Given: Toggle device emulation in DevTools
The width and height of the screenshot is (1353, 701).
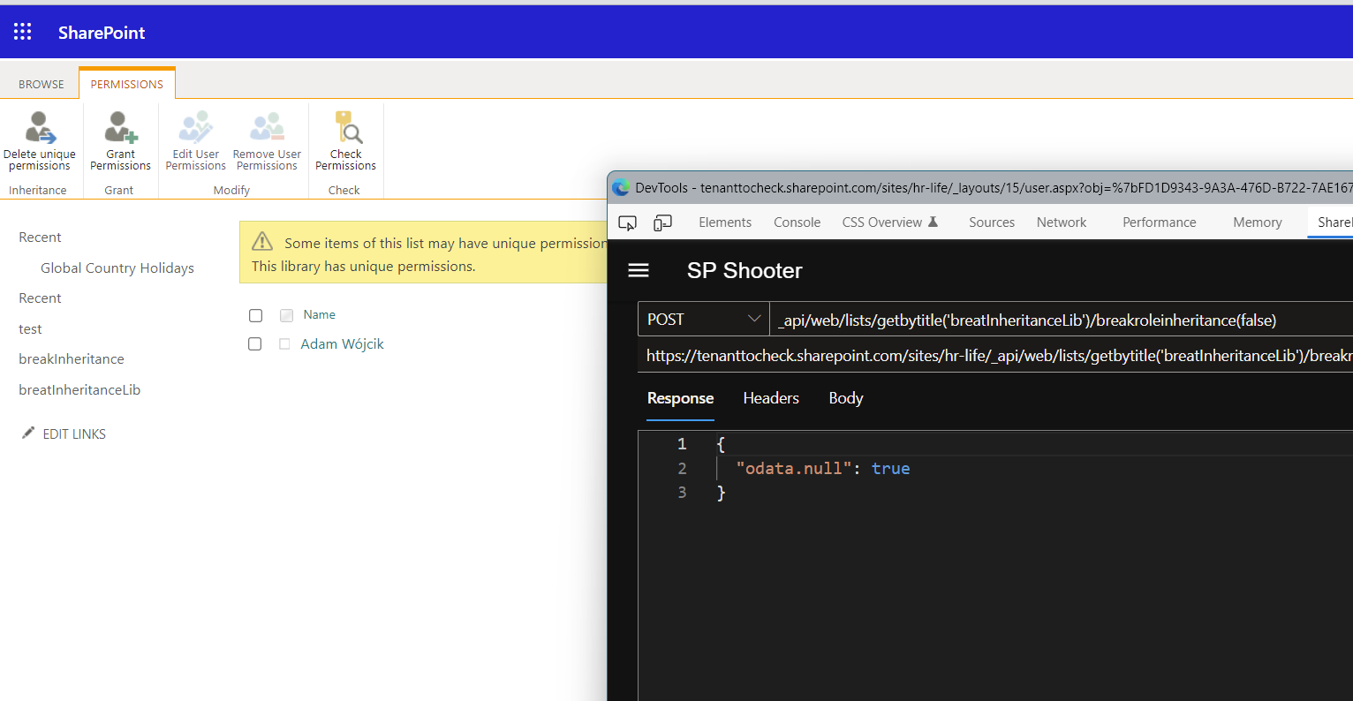Looking at the screenshot, I should [x=662, y=222].
